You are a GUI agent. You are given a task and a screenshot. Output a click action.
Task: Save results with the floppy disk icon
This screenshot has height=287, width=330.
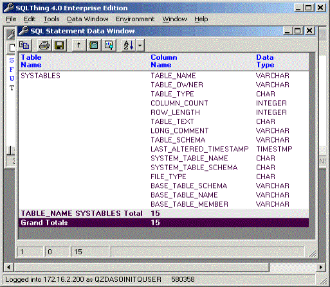[x=59, y=46]
